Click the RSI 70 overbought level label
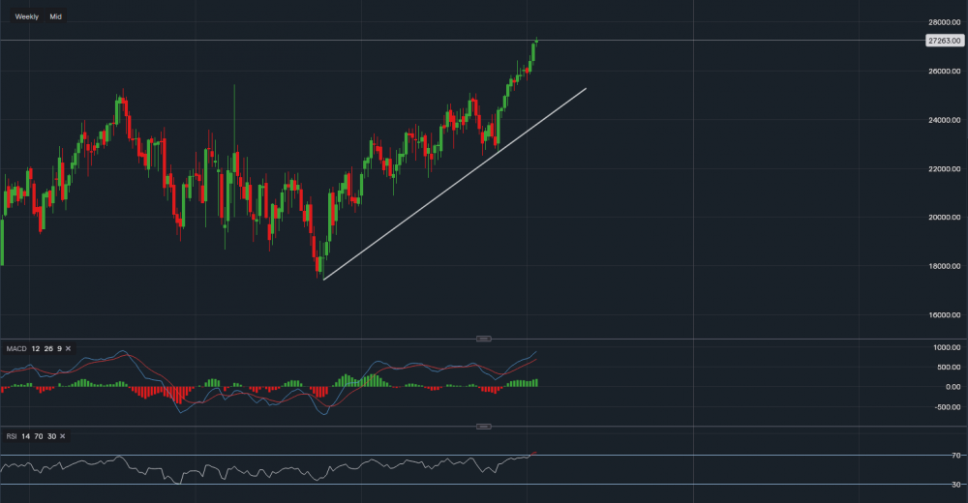This screenshot has width=968, height=503. click(x=955, y=456)
